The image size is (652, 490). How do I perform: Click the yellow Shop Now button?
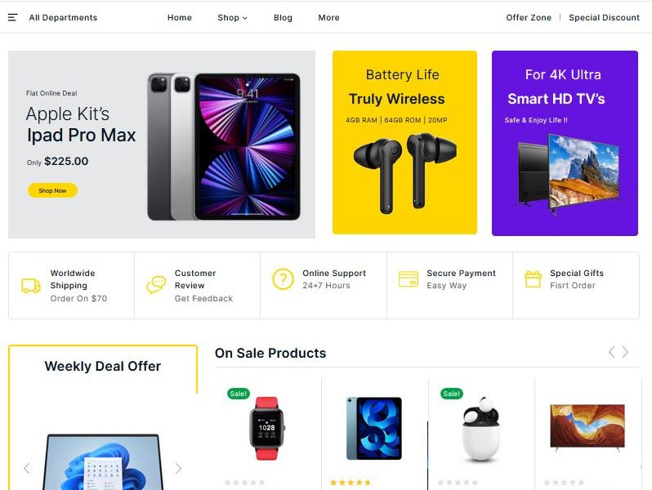[x=52, y=190]
